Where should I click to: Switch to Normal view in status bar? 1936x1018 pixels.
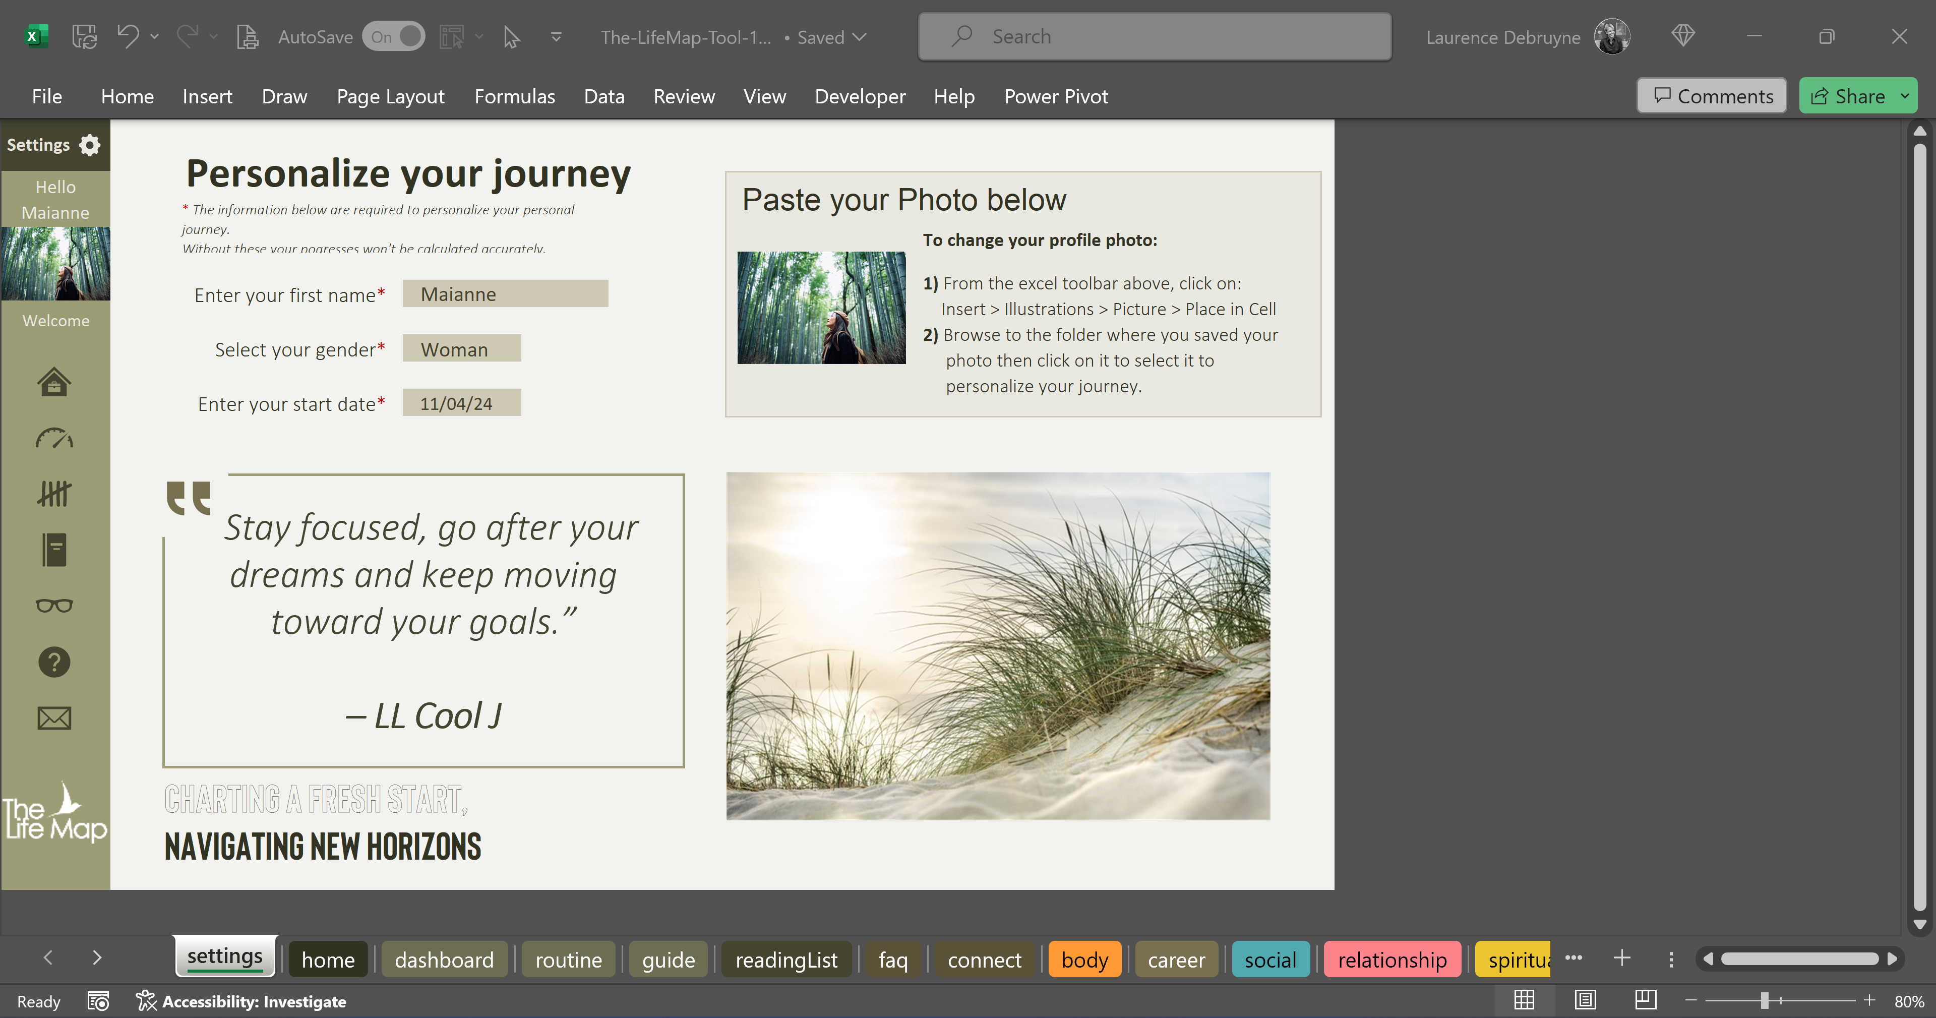[x=1524, y=1000]
